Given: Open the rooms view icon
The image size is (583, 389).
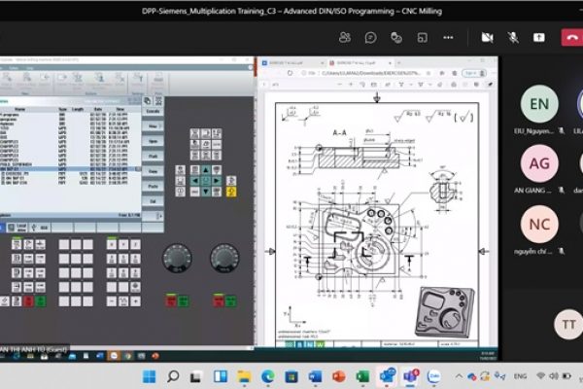Looking at the screenshot, I should pos(423,37).
